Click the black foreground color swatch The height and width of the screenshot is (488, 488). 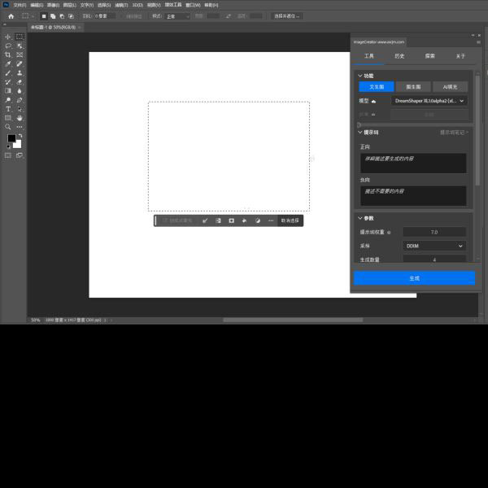[11, 138]
